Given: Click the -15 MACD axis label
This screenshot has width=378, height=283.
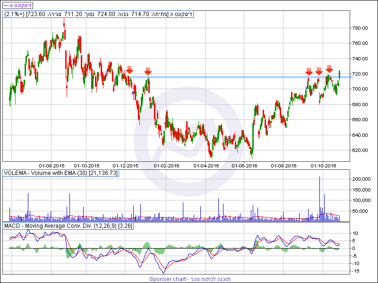Looking at the screenshot, I should click(357, 271).
